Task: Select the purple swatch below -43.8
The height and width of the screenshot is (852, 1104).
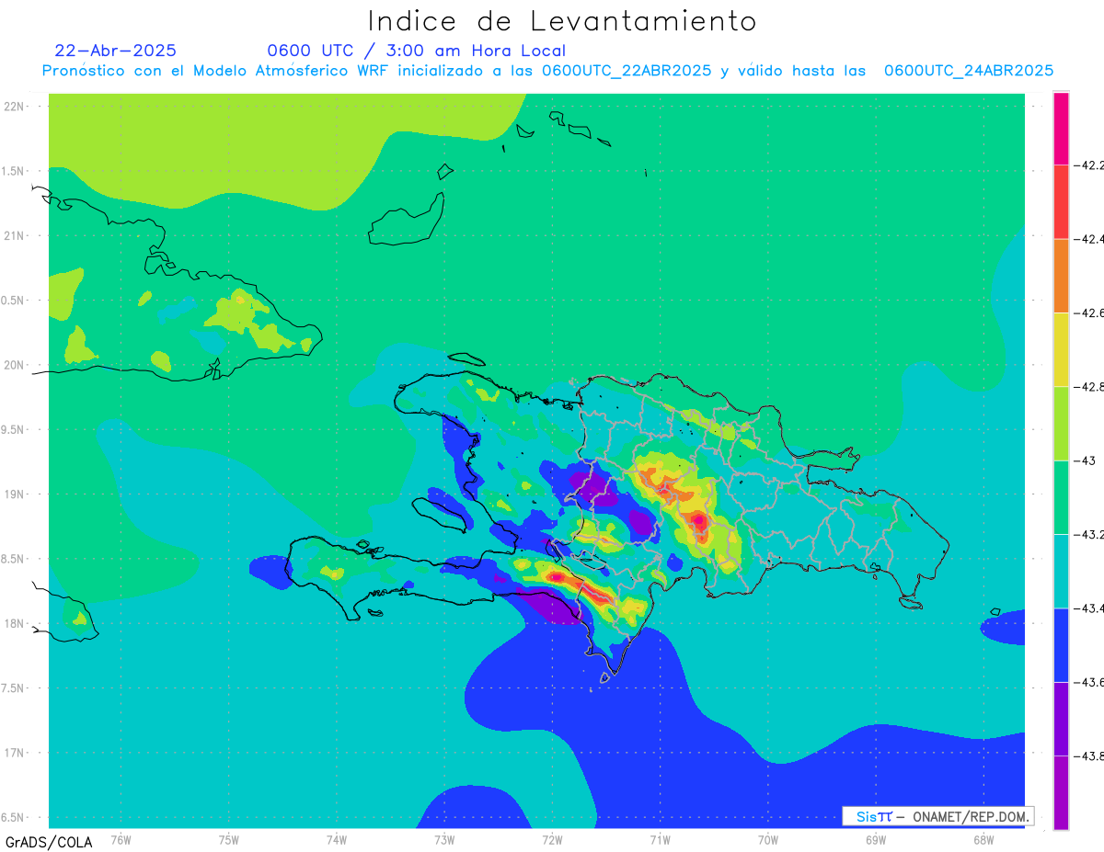Action: click(1061, 792)
